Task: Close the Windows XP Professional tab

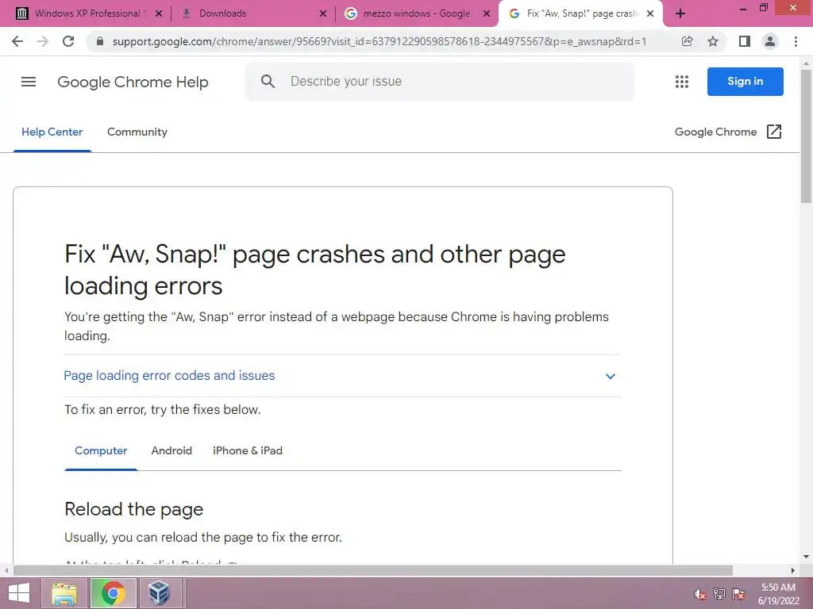Action: (159, 14)
